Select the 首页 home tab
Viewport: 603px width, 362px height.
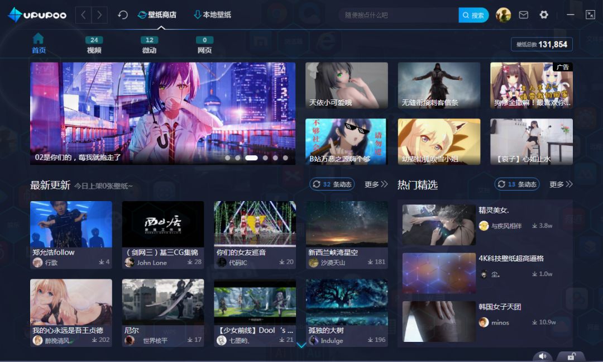coord(39,44)
